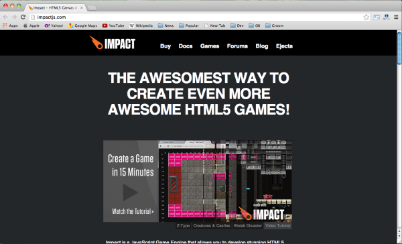This screenshot has width=402, height=244.
Task: Open the Ejecta navigation link
Action: click(284, 46)
